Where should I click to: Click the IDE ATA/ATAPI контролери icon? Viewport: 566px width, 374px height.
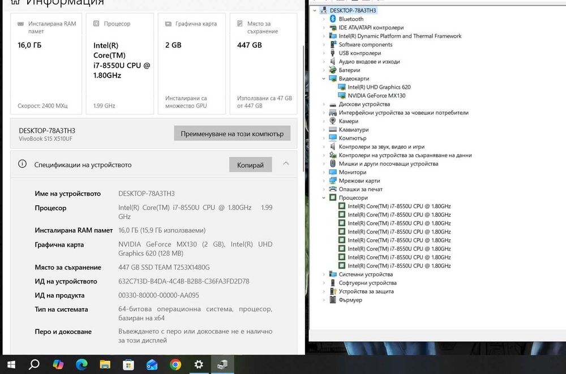pos(332,27)
